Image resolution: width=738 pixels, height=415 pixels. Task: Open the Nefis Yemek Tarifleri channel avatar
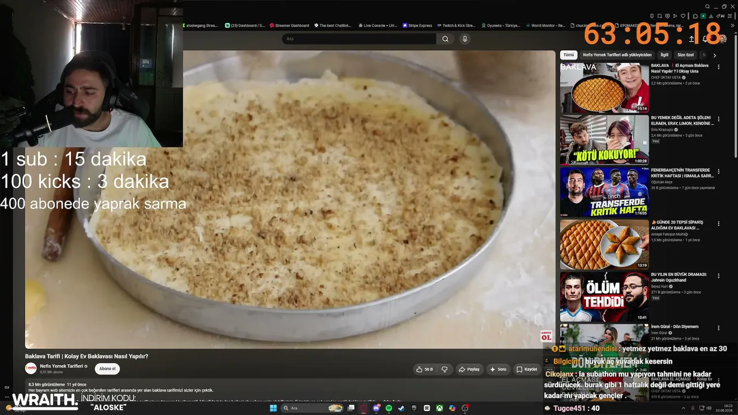31,369
